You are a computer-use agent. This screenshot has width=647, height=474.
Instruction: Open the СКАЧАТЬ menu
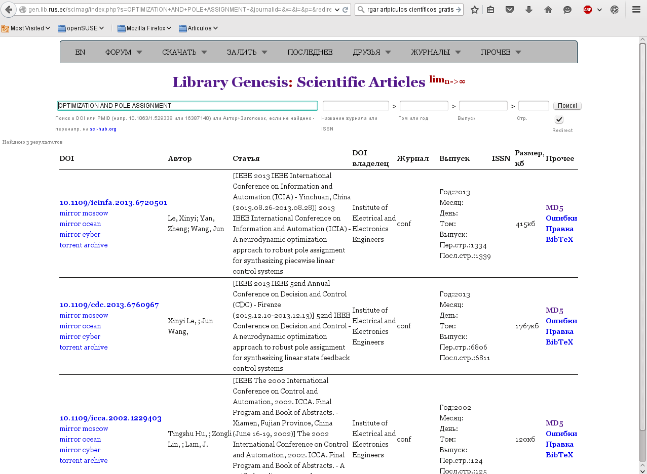(x=184, y=52)
